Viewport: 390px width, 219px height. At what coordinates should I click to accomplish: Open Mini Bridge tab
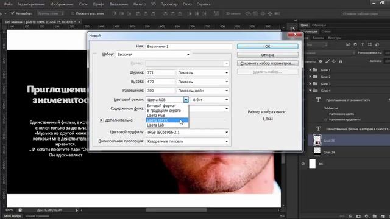pyautogui.click(x=12, y=216)
